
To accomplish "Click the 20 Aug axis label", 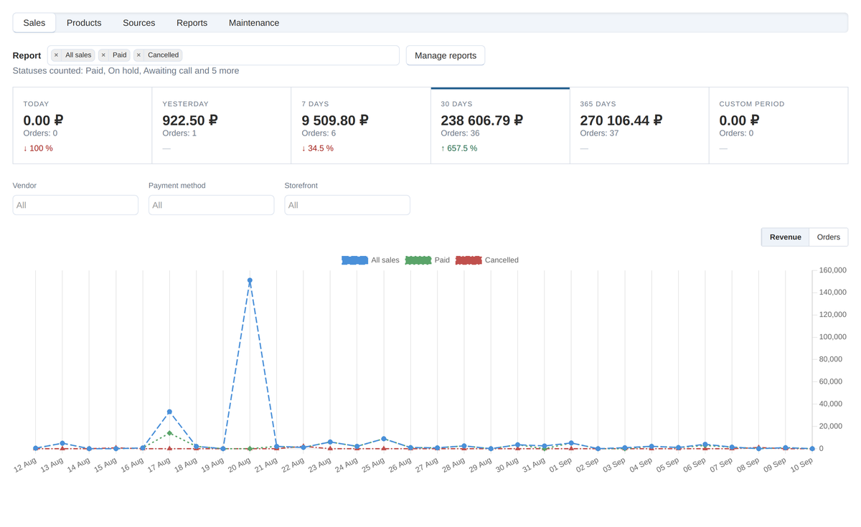I will coord(240,465).
